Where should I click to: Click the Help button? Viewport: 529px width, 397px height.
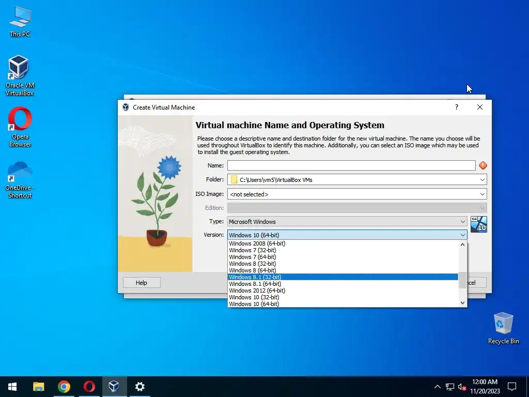142,283
